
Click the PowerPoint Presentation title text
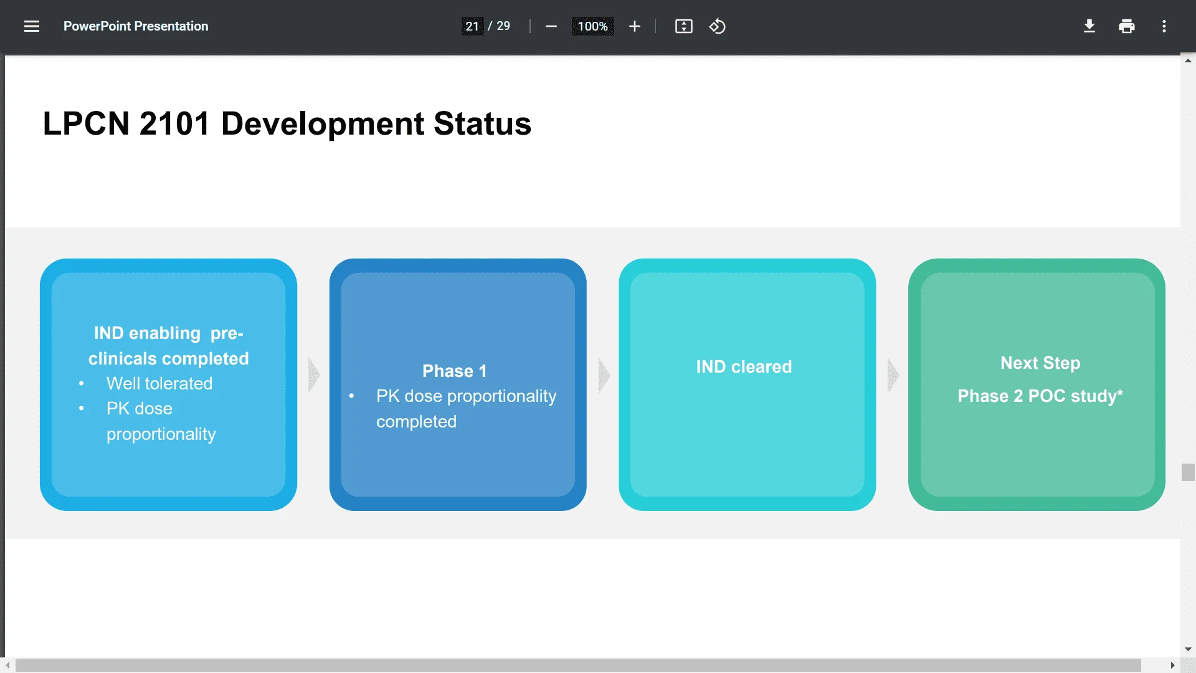136,26
